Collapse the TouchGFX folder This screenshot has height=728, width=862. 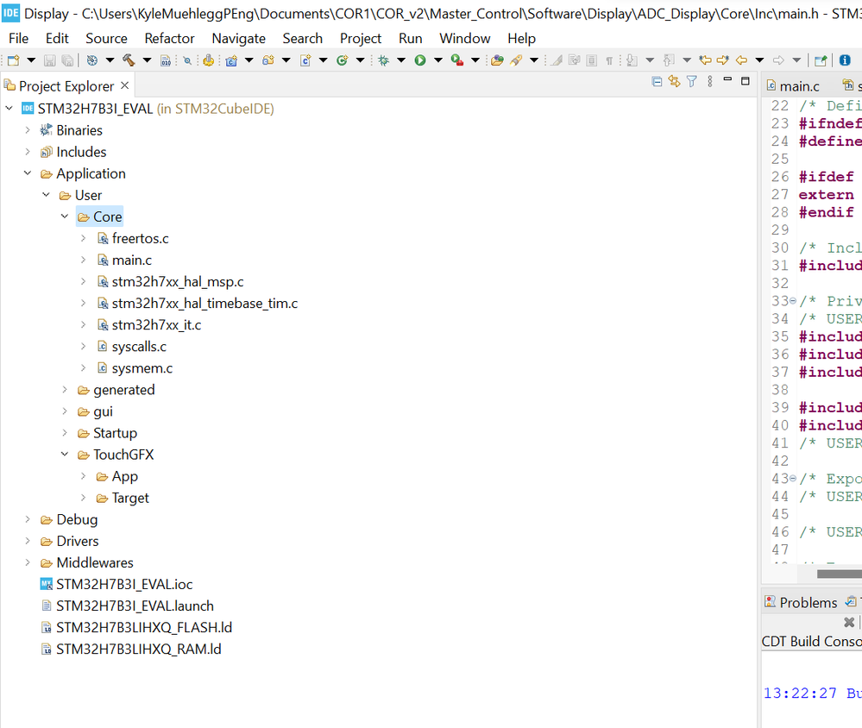tap(65, 455)
